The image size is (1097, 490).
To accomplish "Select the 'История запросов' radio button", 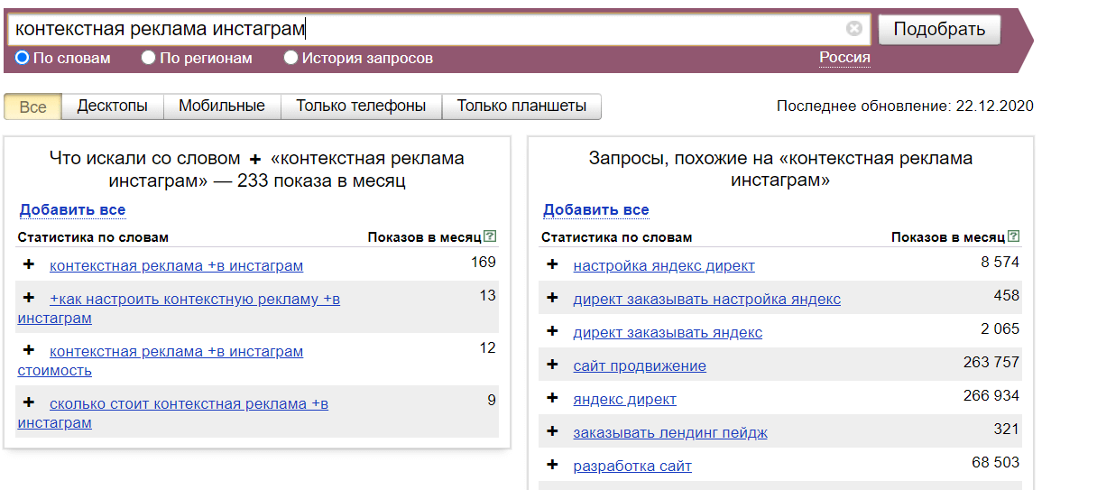I will click(x=291, y=58).
